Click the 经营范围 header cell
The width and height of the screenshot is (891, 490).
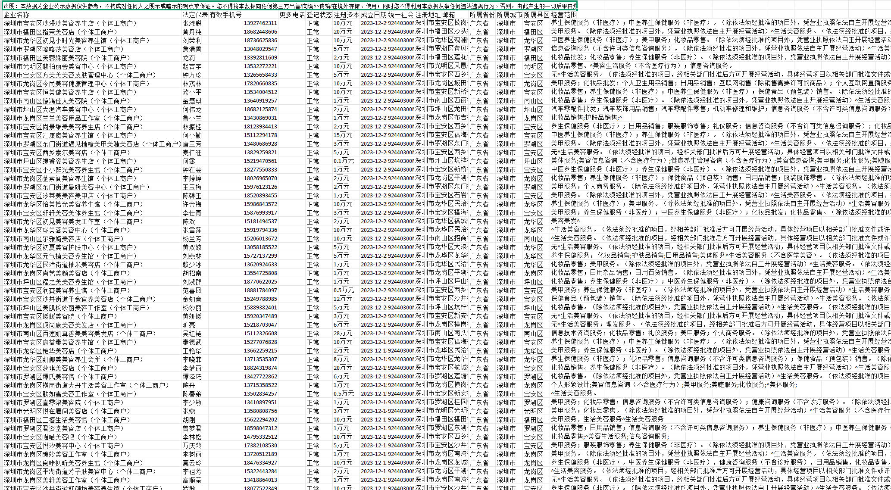pos(564,15)
